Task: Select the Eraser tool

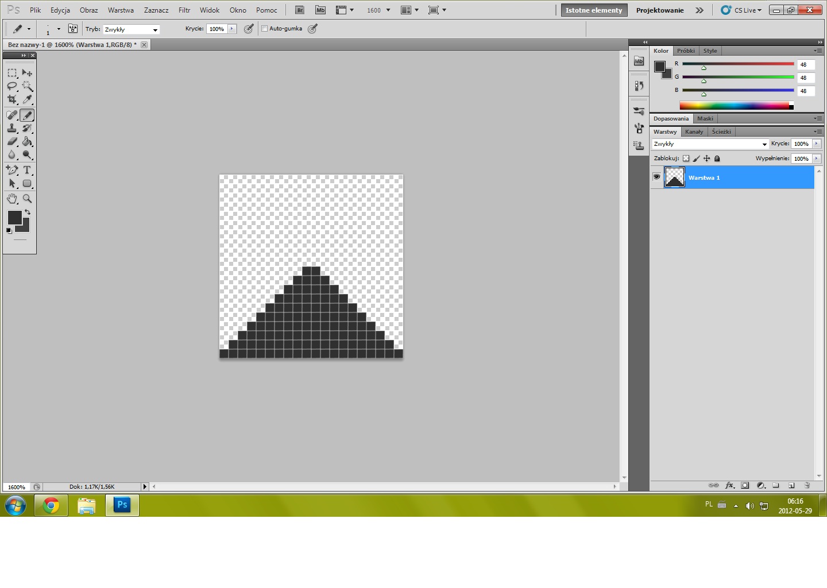Action: click(x=12, y=141)
